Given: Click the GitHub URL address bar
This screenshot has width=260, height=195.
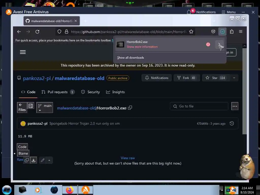Looking at the screenshot, I should 128,32.
